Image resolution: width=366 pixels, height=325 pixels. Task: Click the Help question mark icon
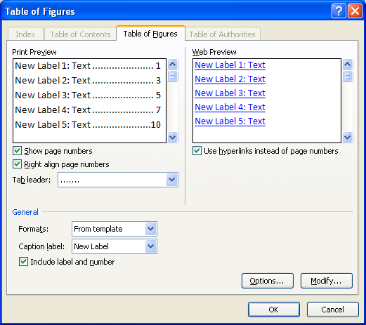click(x=339, y=11)
